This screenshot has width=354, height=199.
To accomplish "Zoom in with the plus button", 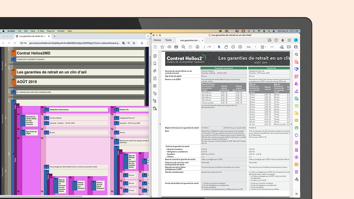I will (x=240, y=47).
